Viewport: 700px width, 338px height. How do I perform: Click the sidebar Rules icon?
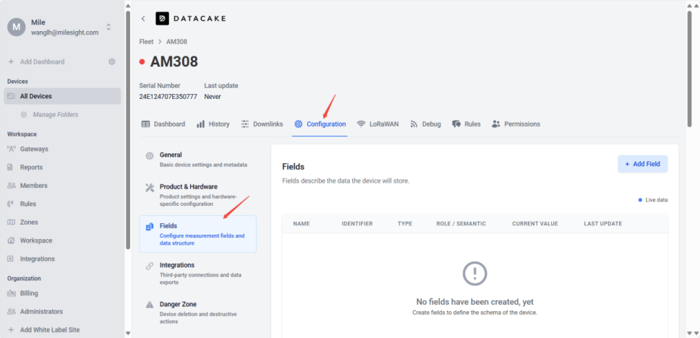tap(11, 204)
